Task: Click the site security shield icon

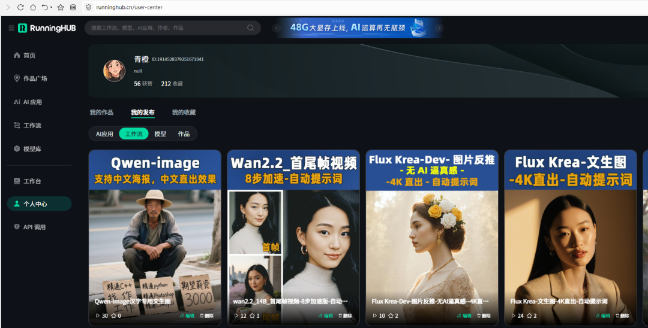Action: tap(88, 7)
